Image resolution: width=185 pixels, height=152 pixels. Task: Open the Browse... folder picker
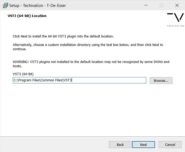pos(161,81)
